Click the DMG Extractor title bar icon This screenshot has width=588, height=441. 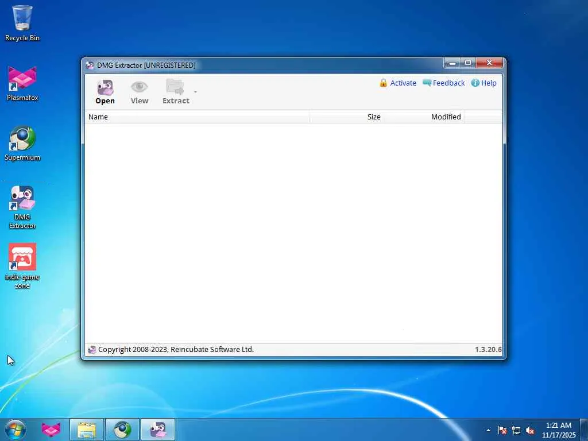(x=90, y=65)
